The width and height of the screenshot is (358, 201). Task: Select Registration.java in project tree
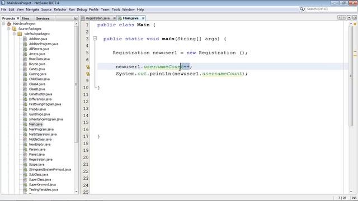[41, 159]
